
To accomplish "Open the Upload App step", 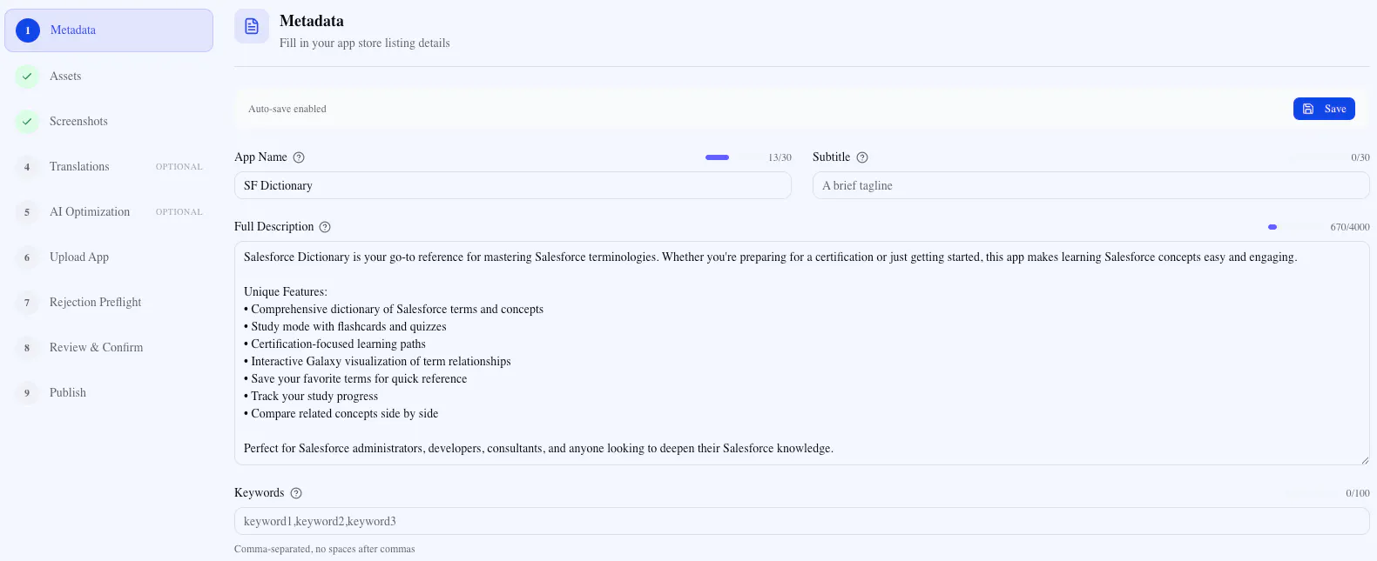I will point(109,257).
